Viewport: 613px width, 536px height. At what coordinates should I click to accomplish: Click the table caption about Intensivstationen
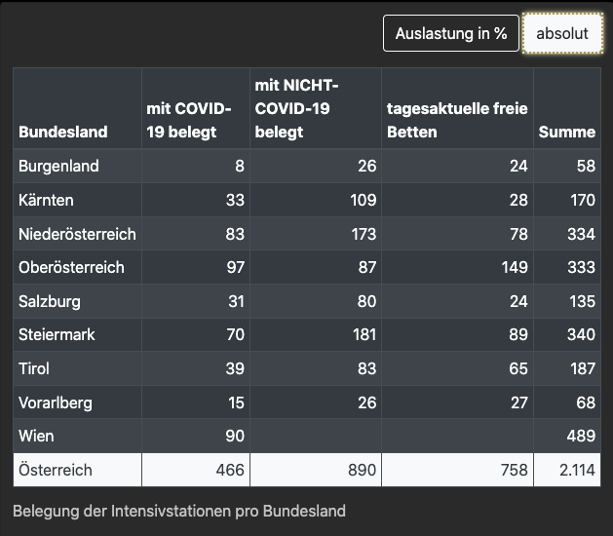pos(179,511)
